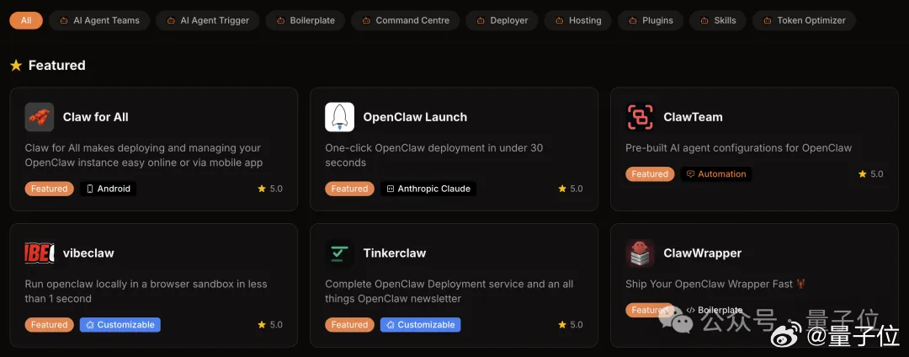Click the Featured badge on Tinkerclaw
Screen dimensions: 909x357
click(x=349, y=324)
